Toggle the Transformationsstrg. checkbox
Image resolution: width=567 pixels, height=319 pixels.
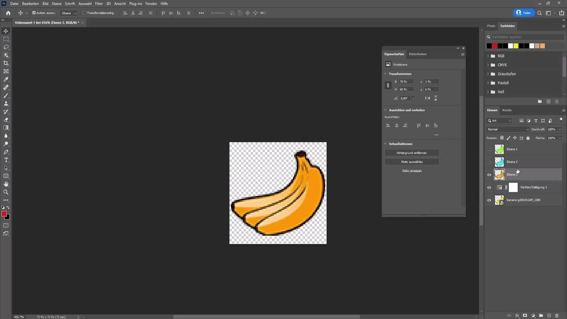(84, 13)
